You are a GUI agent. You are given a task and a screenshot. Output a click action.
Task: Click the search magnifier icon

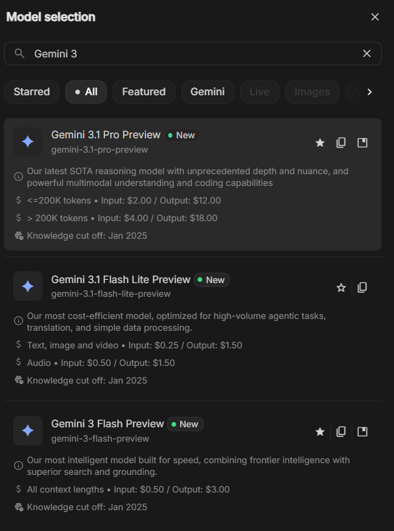[20, 53]
